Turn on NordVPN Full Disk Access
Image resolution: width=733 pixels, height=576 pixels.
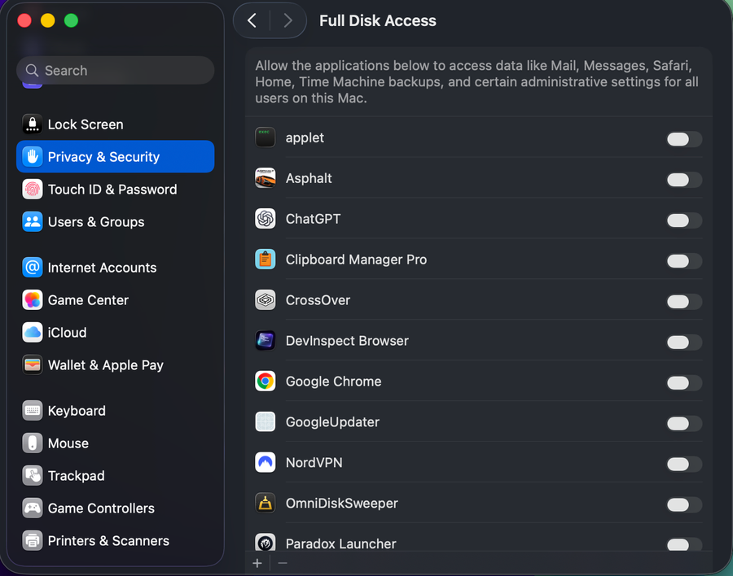click(684, 465)
